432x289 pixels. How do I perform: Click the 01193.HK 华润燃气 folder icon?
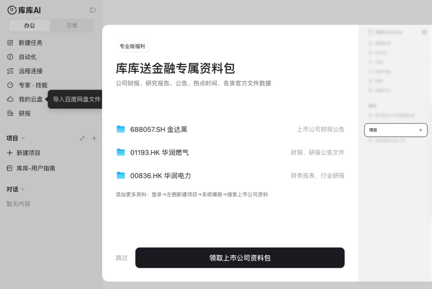click(121, 152)
